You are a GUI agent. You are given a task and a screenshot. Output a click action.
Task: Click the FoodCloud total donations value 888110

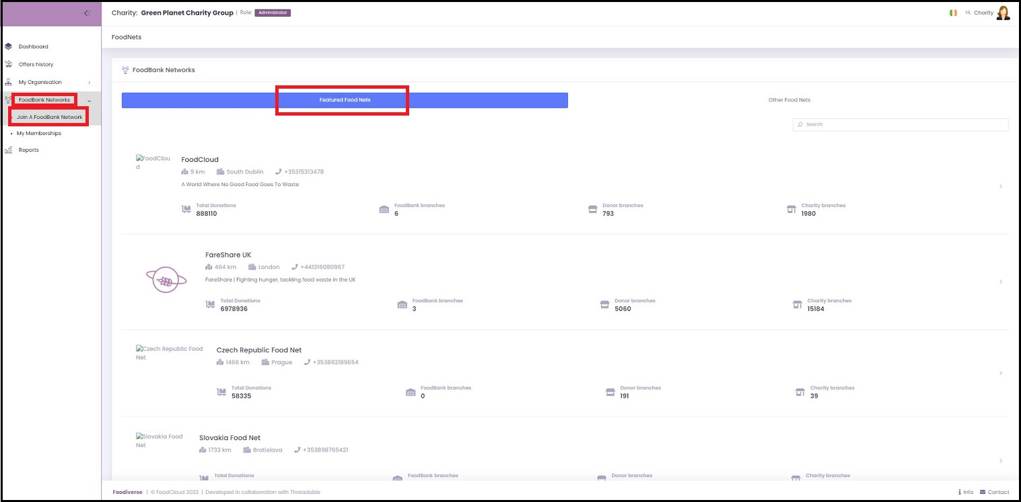(207, 214)
